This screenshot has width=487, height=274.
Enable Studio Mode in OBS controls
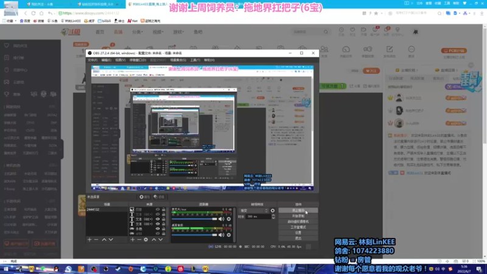(298, 227)
